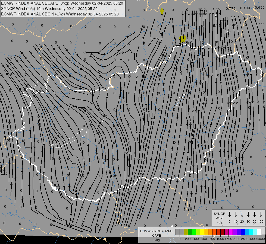Click the SYNOP label in wind legend
The width and height of the screenshot is (266, 244).
(219, 214)
